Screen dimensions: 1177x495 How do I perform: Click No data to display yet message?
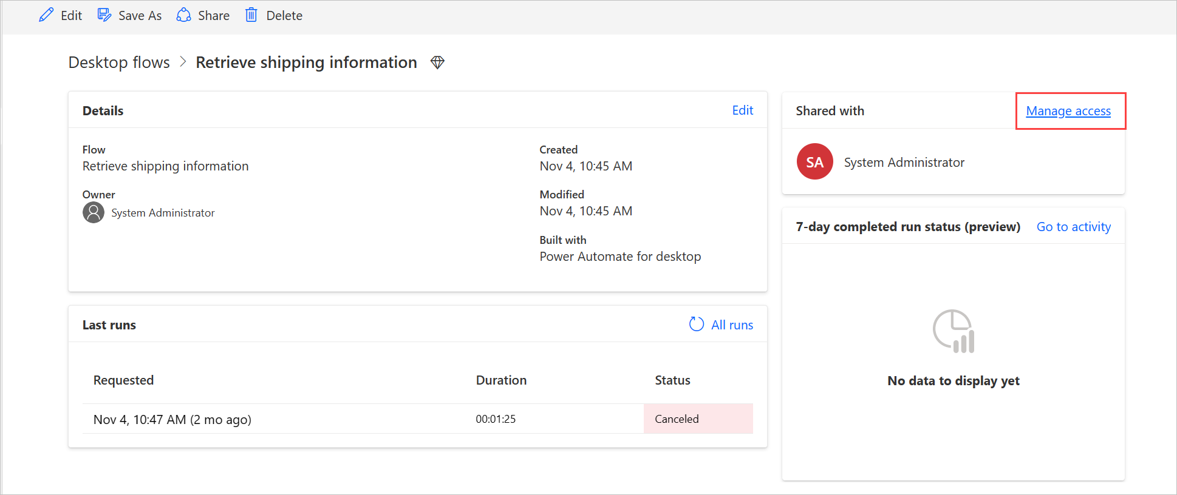(x=954, y=381)
